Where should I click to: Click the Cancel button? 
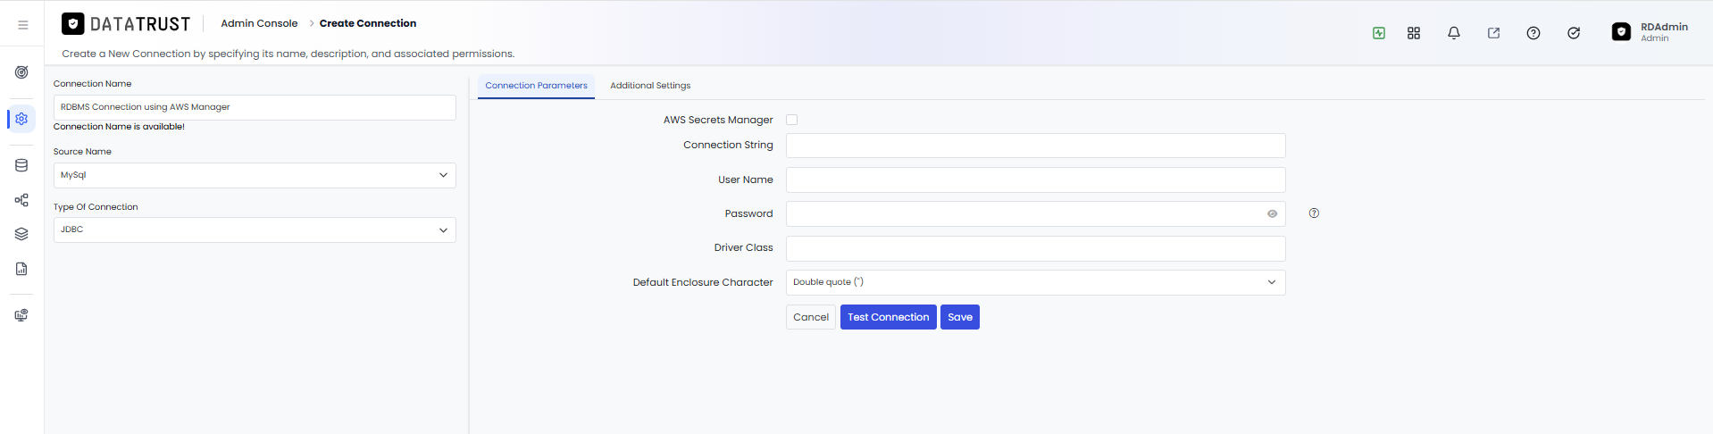click(x=811, y=317)
